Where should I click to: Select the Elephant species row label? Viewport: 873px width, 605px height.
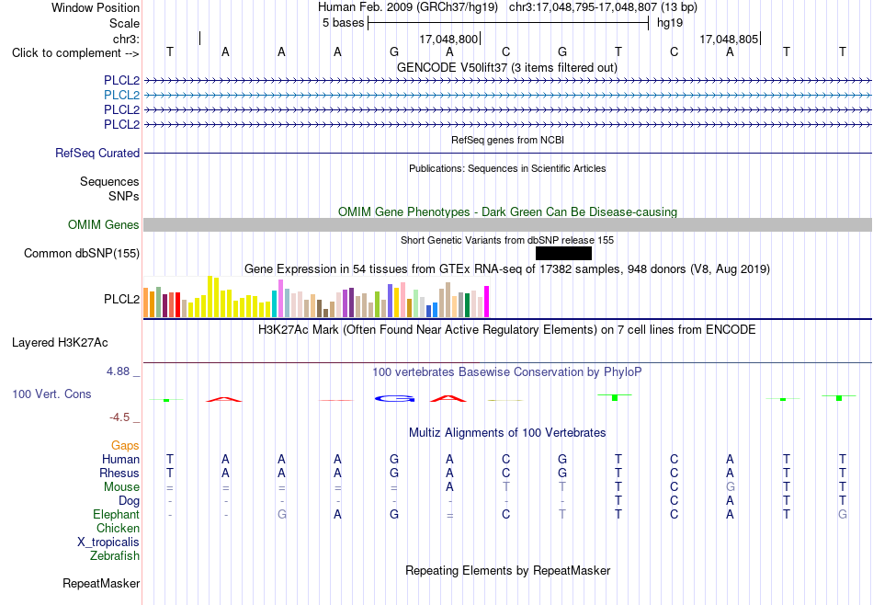click(116, 514)
